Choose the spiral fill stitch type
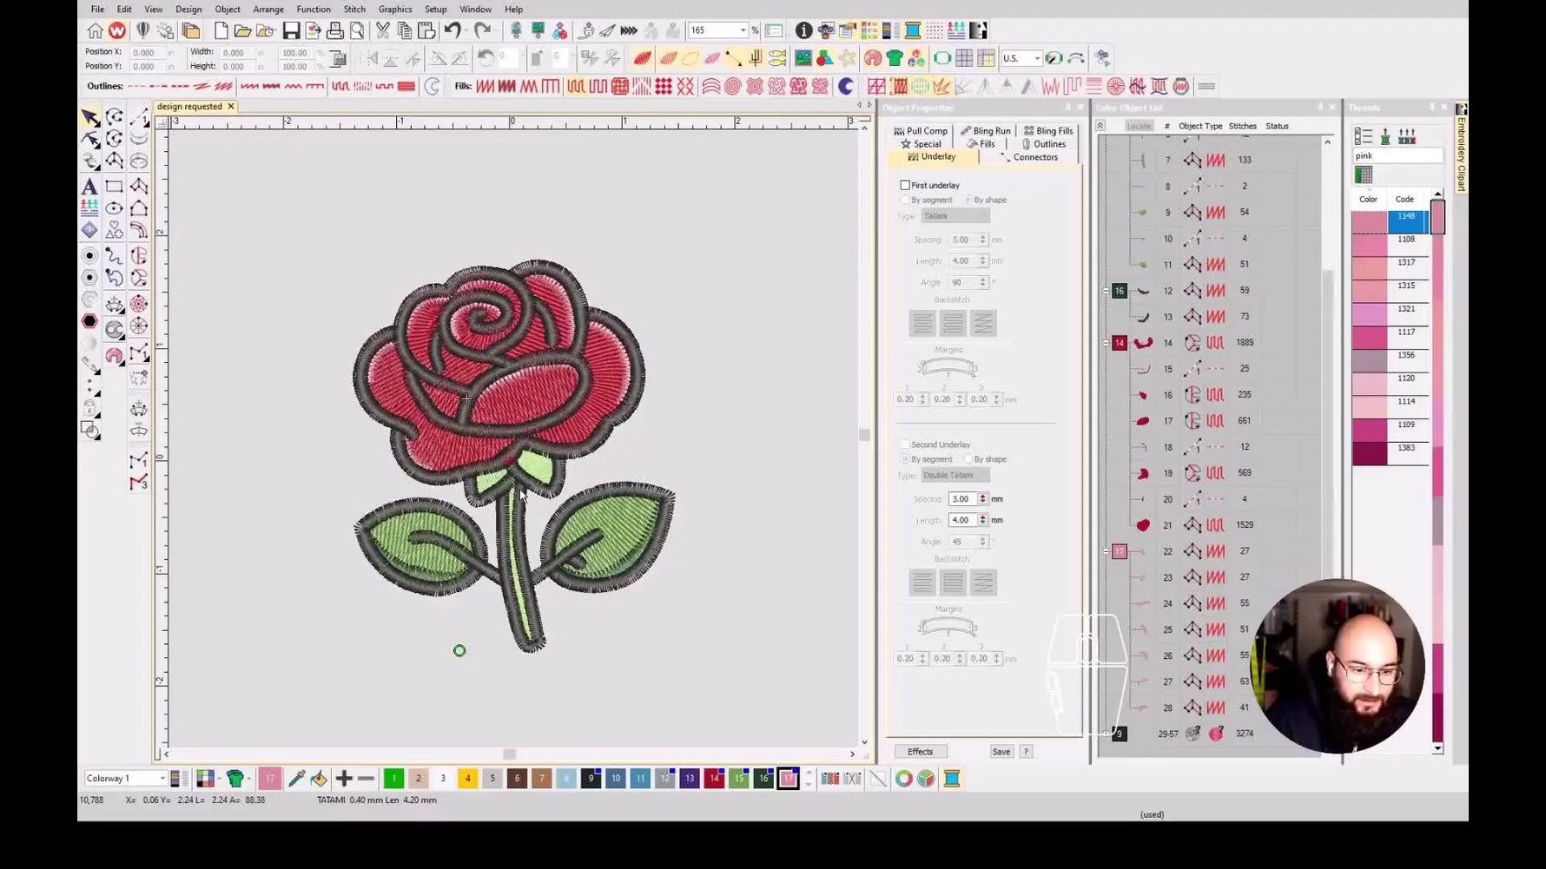Viewport: 1546px width, 869px height. pos(733,86)
